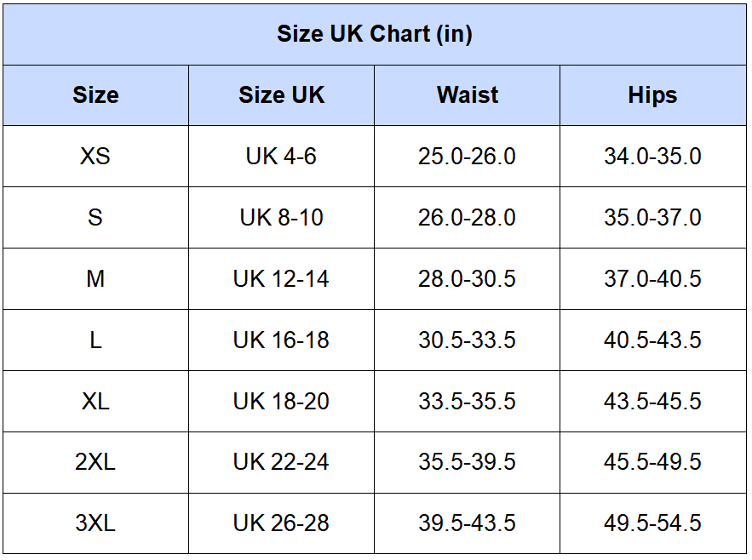Click waist value 26.0-28.0

click(x=467, y=218)
